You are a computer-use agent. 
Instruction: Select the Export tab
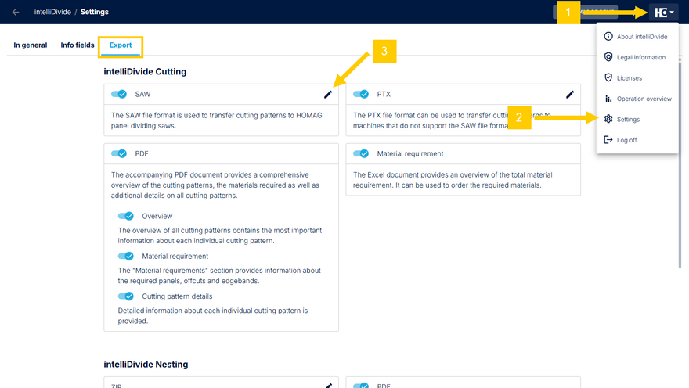(x=121, y=45)
